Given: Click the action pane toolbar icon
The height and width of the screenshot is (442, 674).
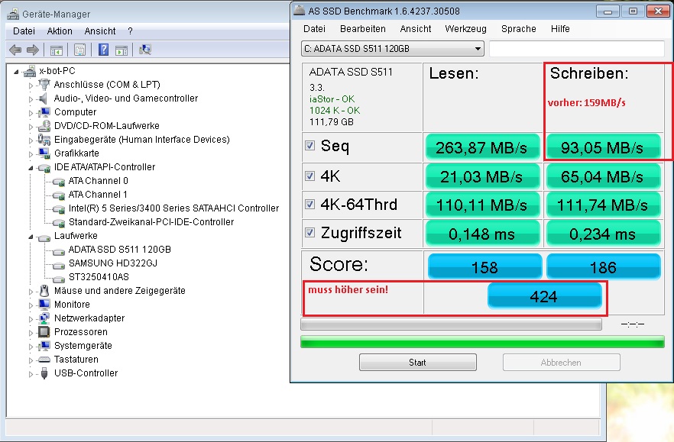Looking at the screenshot, I should [122, 50].
